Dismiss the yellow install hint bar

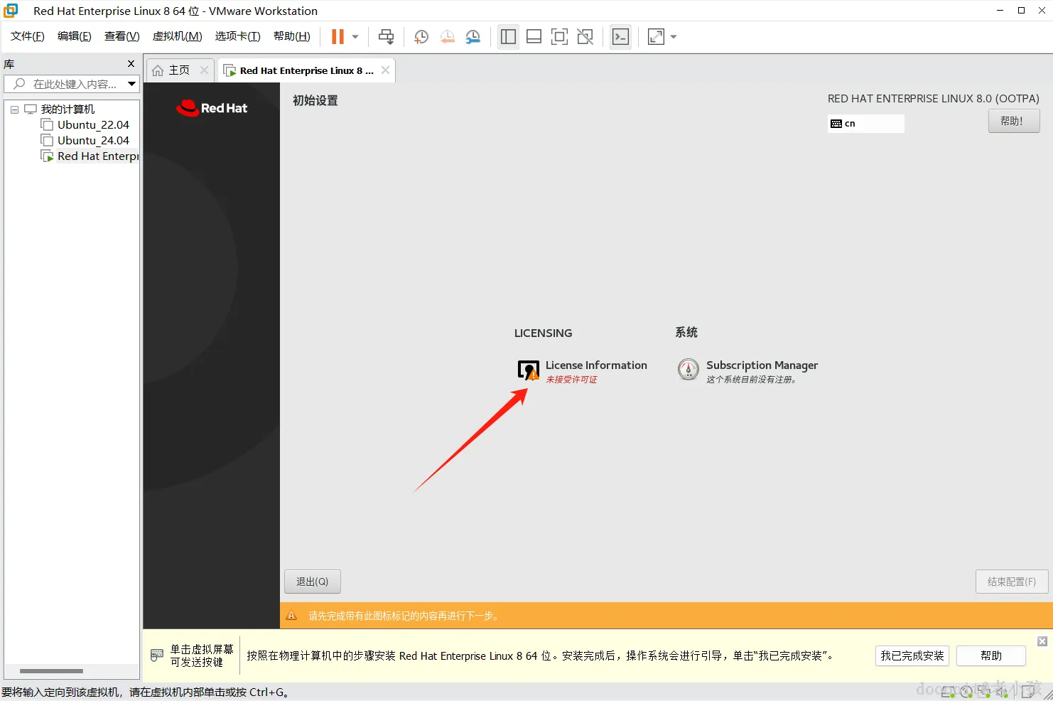click(x=1042, y=641)
